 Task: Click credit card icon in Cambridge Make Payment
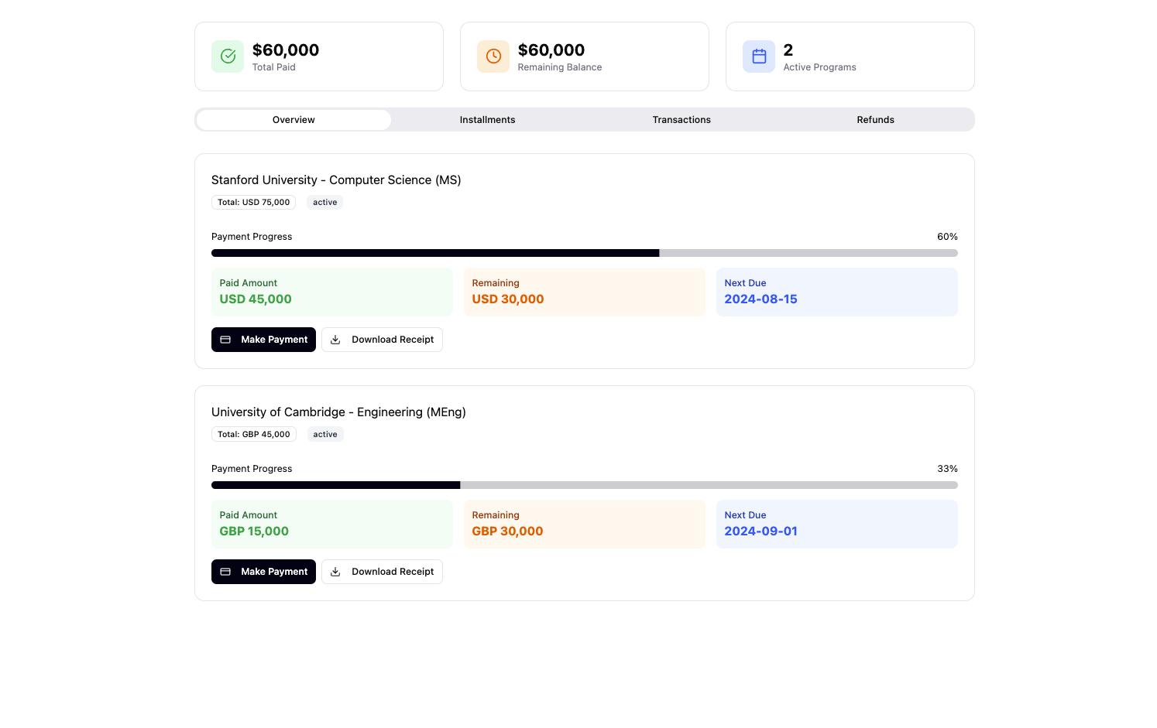click(225, 572)
